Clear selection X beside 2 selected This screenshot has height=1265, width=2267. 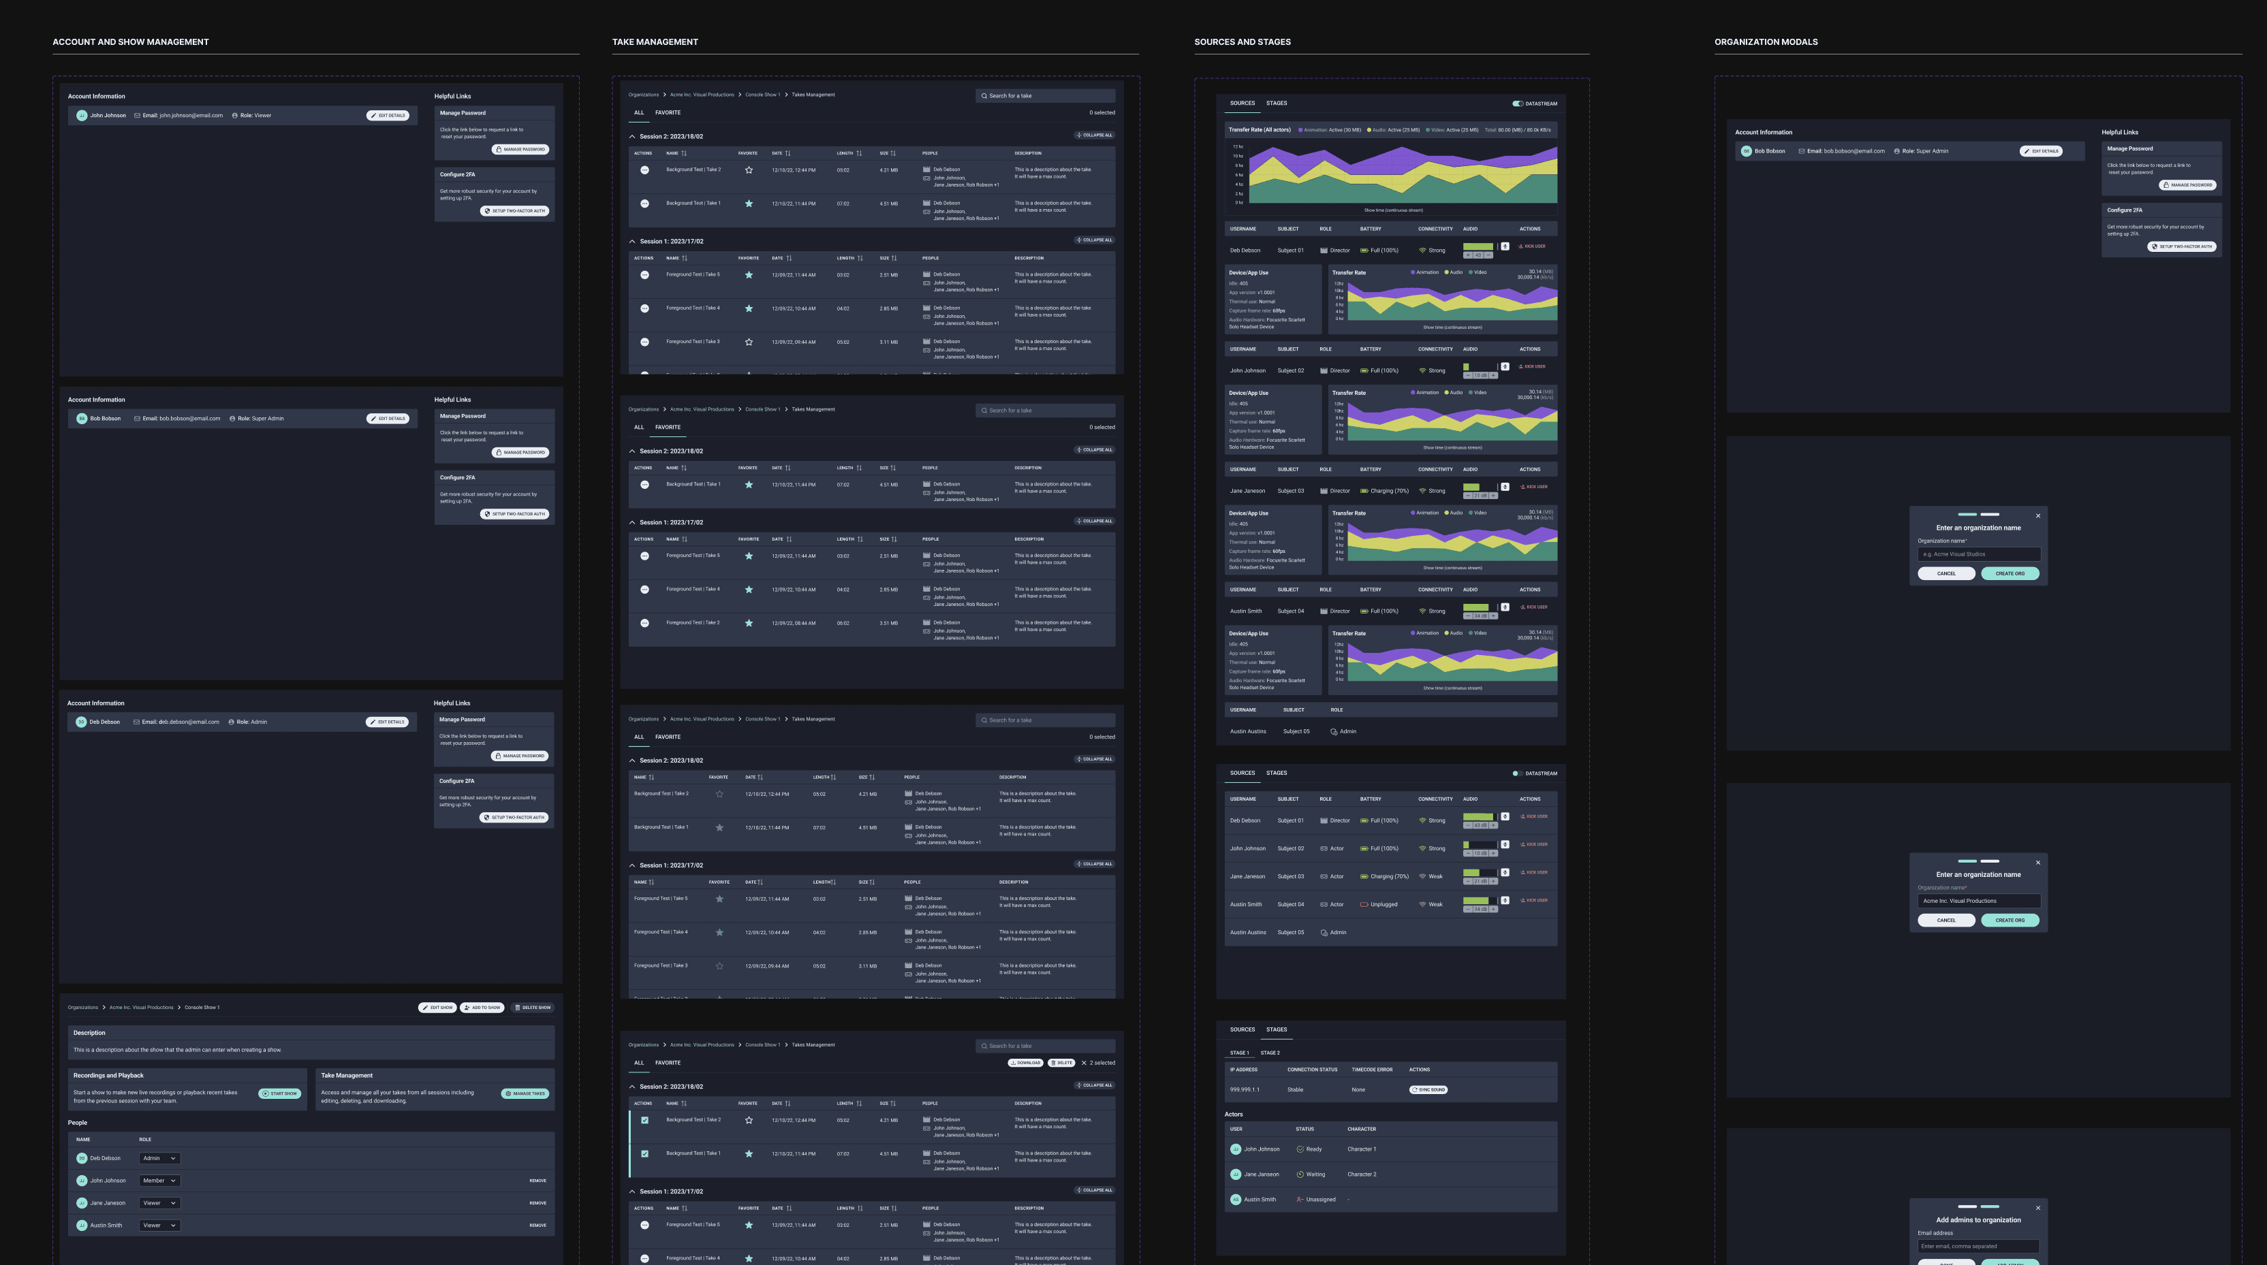pyautogui.click(x=1084, y=1063)
